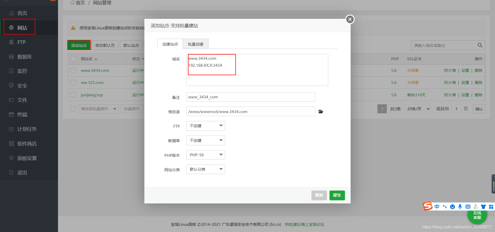
Task: Toggle Sogou Chinese/English mode 中
Action: (x=437, y=207)
